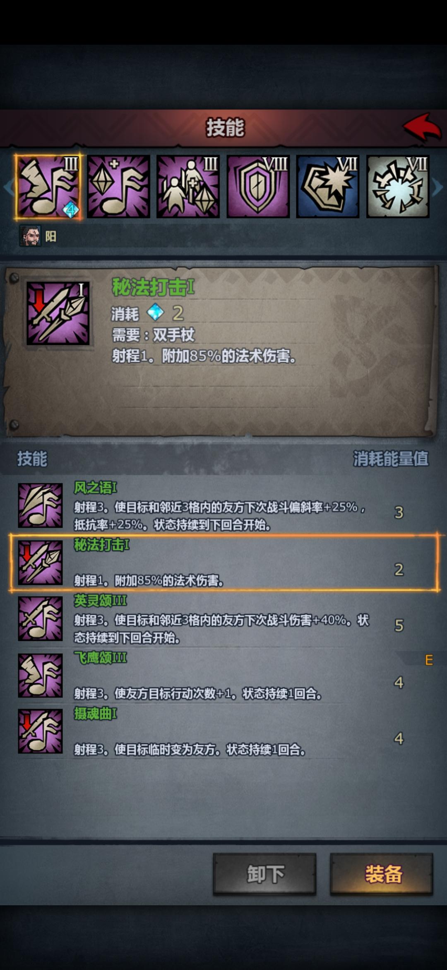Select the crystal music note skill slot
This screenshot has height=970, width=447.
118,187
